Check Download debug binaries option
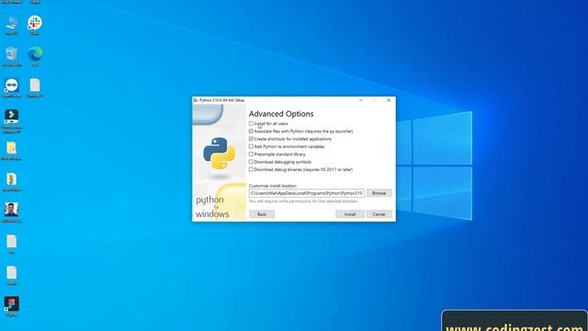588x331 pixels. 251,169
